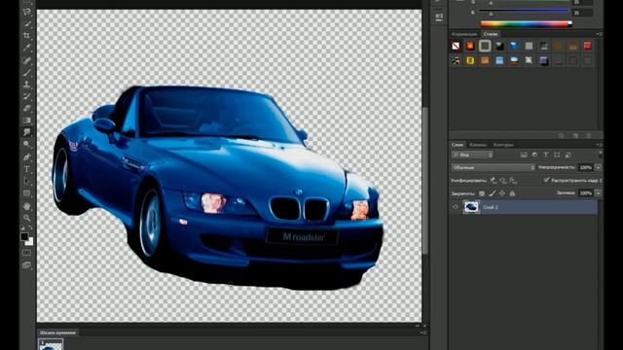Filter layers by pixel layers icon

click(524, 155)
